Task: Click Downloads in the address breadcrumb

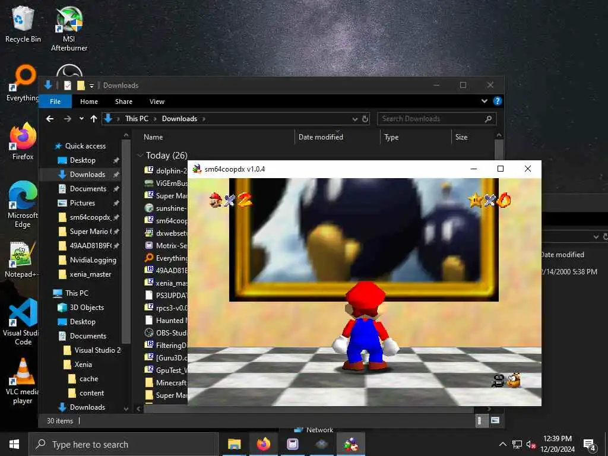Action: click(x=179, y=119)
